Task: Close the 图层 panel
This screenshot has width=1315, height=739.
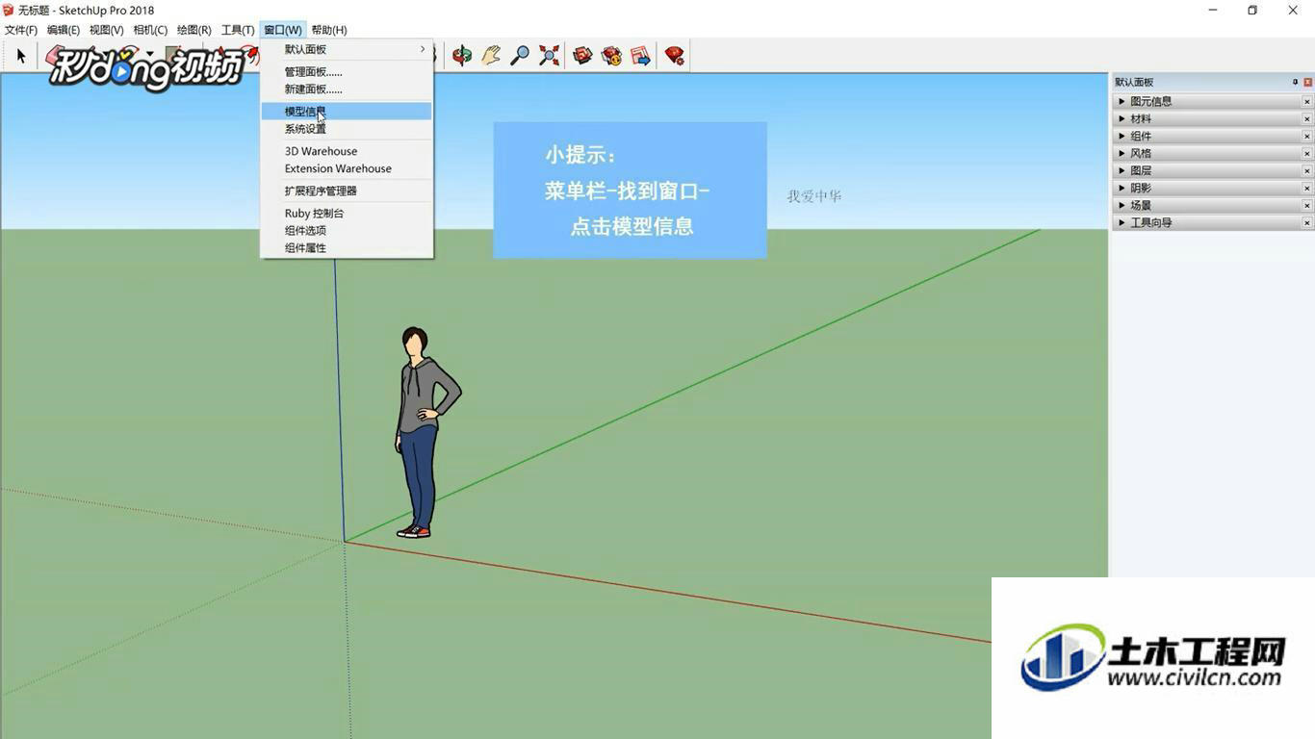Action: click(1307, 170)
